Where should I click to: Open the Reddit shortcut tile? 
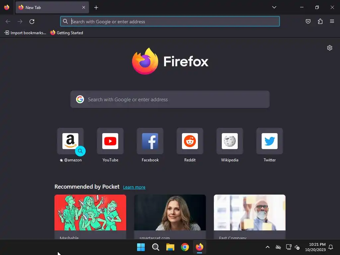(x=190, y=141)
